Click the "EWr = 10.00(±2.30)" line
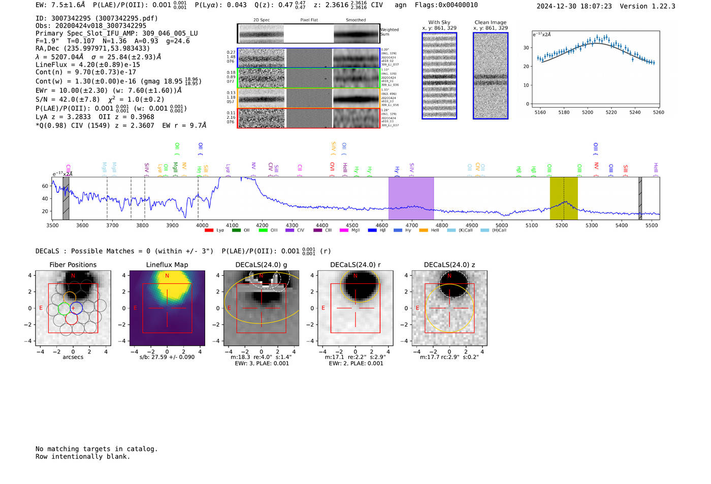The width and height of the screenshot is (711, 484). (71, 90)
